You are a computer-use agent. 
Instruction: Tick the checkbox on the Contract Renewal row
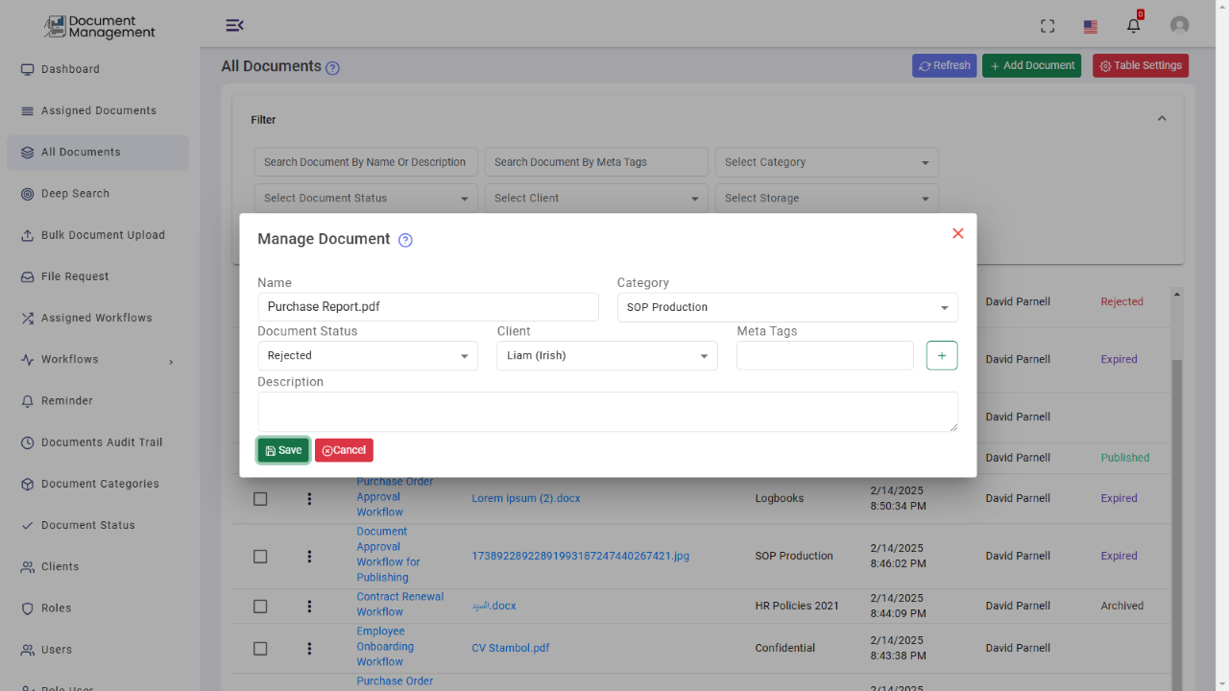(x=260, y=606)
